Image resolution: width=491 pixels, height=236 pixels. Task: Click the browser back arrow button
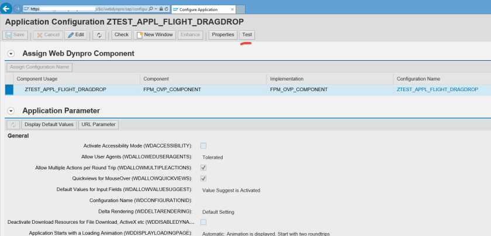coord(6,8)
